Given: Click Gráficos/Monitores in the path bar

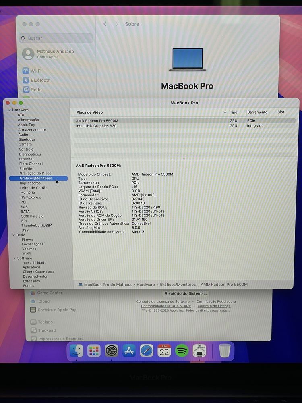Looking at the screenshot, I should coord(178,285).
